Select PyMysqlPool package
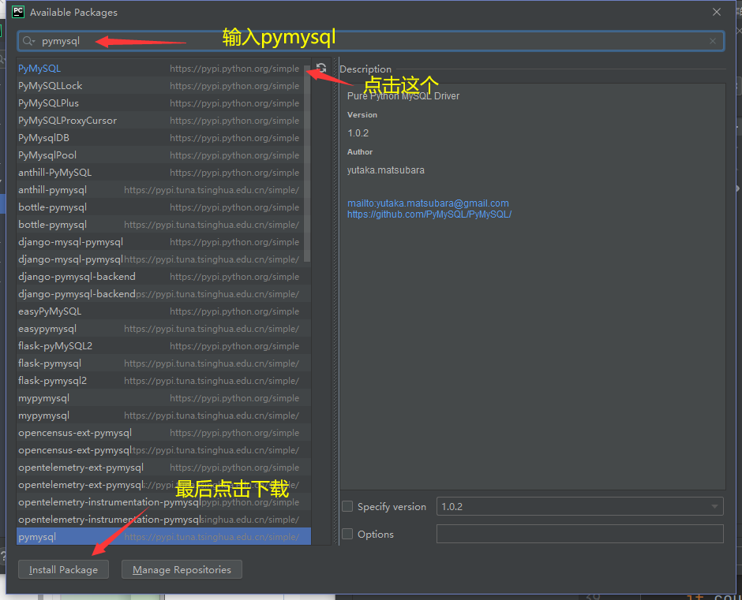Viewport: 742px width, 600px height. (163, 155)
